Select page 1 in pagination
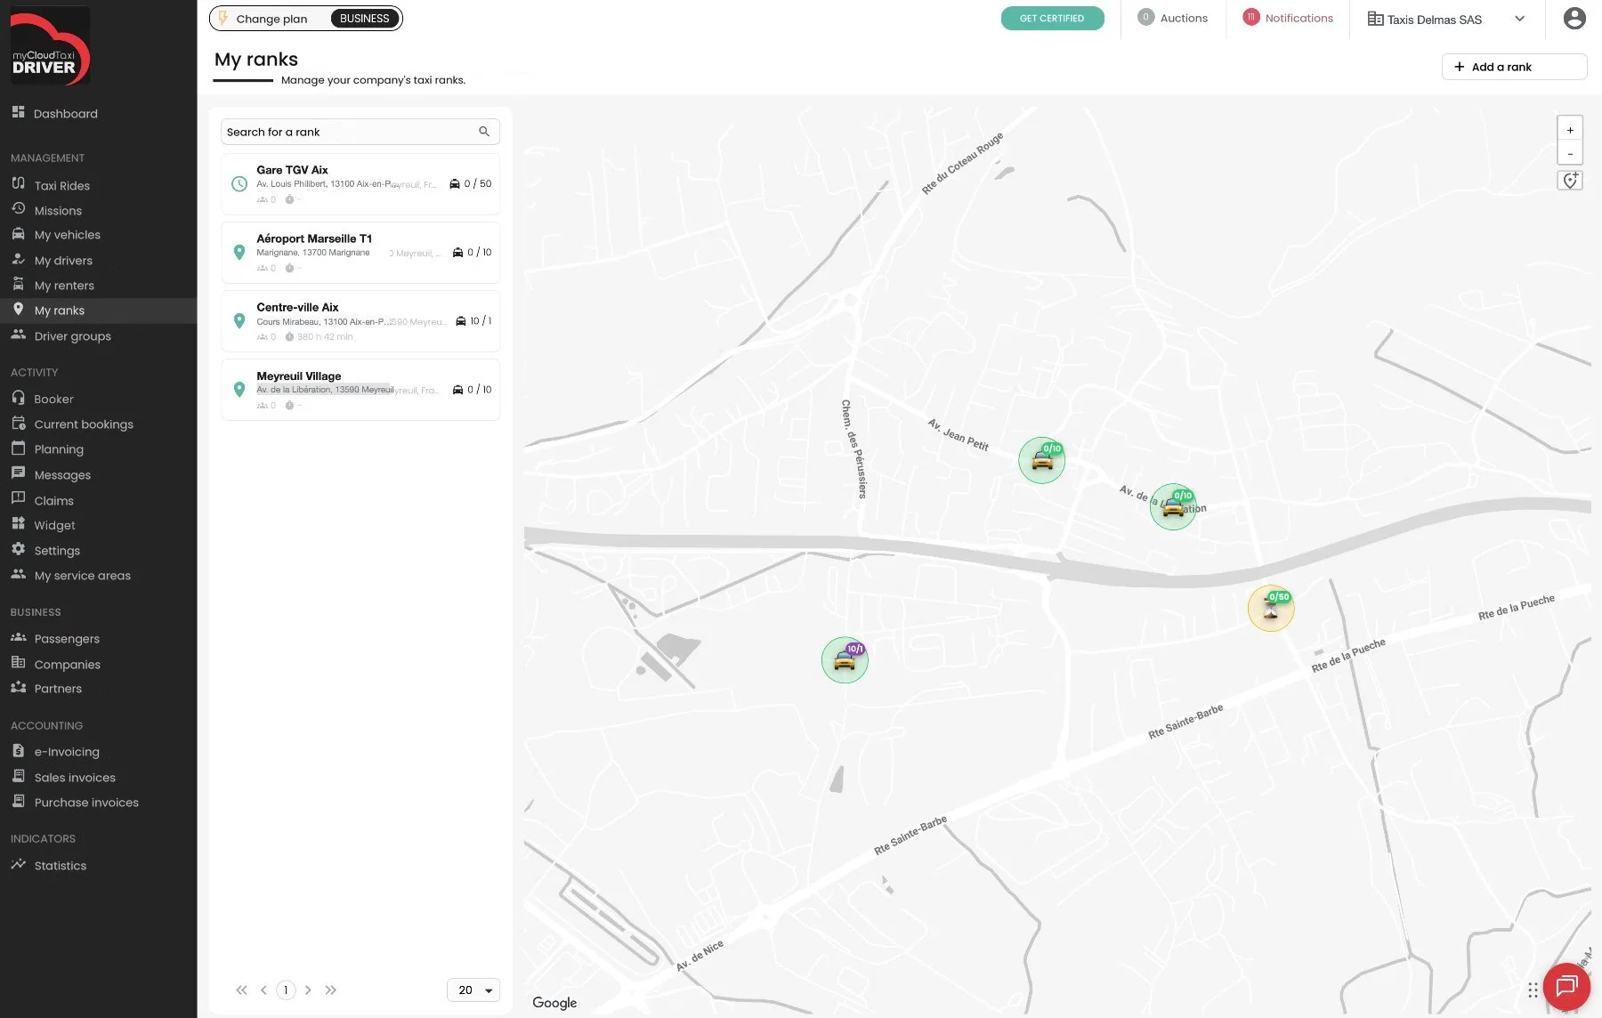Image resolution: width=1602 pixels, height=1018 pixels. coord(286,990)
